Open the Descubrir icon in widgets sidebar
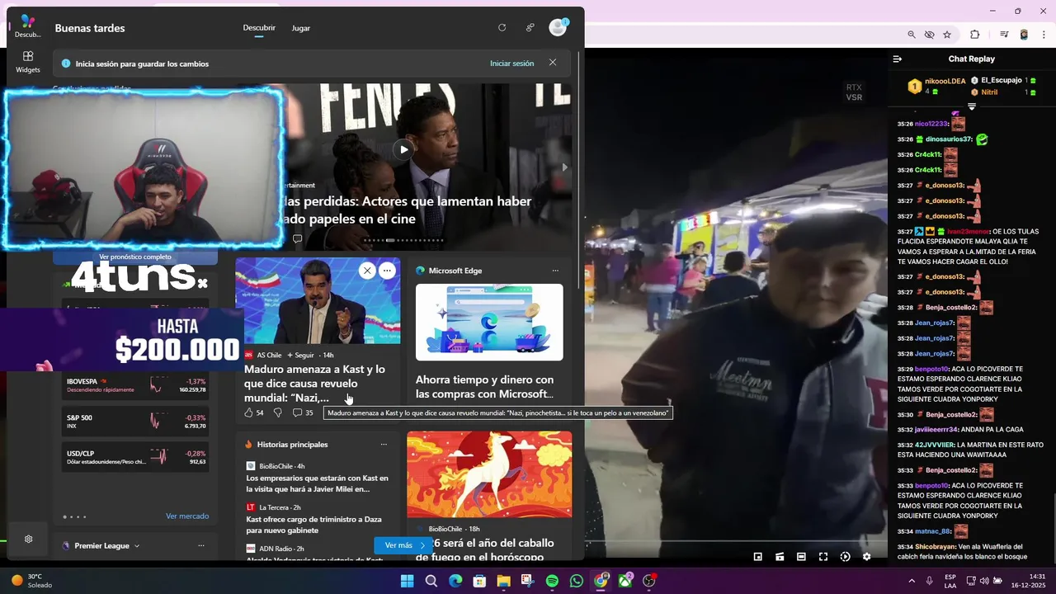This screenshot has width=1056, height=594. pyautogui.click(x=27, y=26)
